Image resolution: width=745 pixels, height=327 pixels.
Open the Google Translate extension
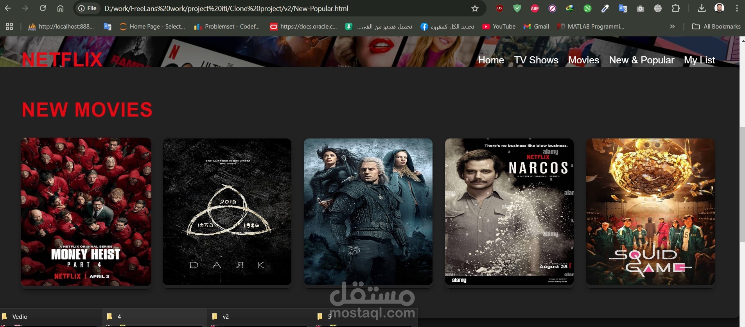tap(623, 8)
